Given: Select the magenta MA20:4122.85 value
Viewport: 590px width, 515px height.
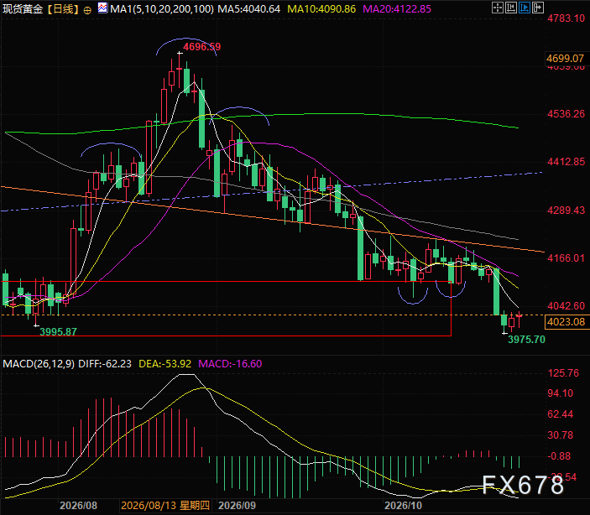Looking at the screenshot, I should pos(397,9).
